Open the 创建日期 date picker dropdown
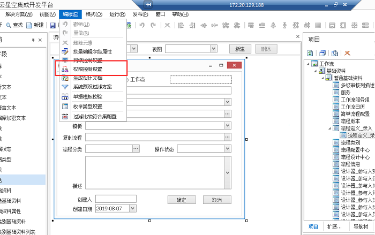Image resolution: width=375 pixels, height=235 pixels. click(x=133, y=208)
